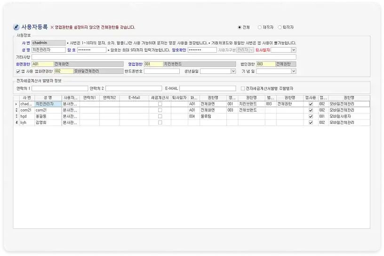Select the chad... row cell in table
Screen dimensions: 384x256
pos(27,104)
